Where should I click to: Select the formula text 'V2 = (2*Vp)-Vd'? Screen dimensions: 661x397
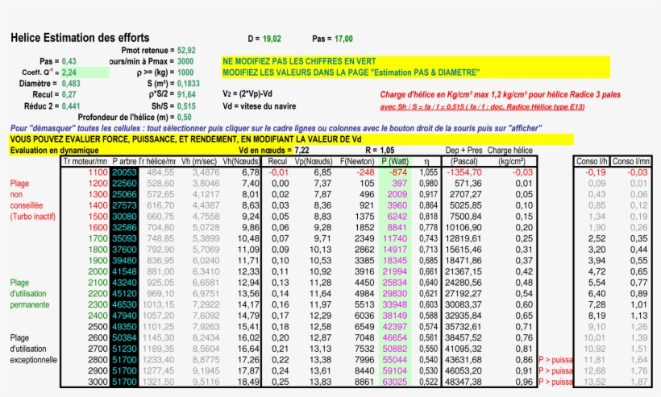248,94
